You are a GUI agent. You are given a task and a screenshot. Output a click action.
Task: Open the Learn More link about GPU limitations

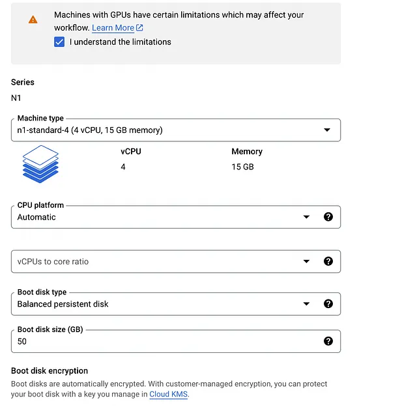[x=113, y=27]
